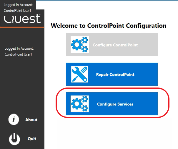
Task: Open the About text link
Action: [31, 120]
